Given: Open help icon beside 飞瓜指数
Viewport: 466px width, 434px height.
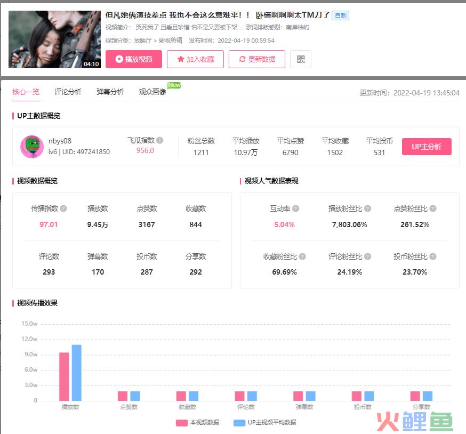Looking at the screenshot, I should click(159, 140).
